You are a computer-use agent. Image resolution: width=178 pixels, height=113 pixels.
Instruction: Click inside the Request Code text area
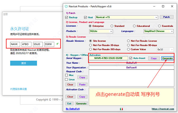point(131,78)
